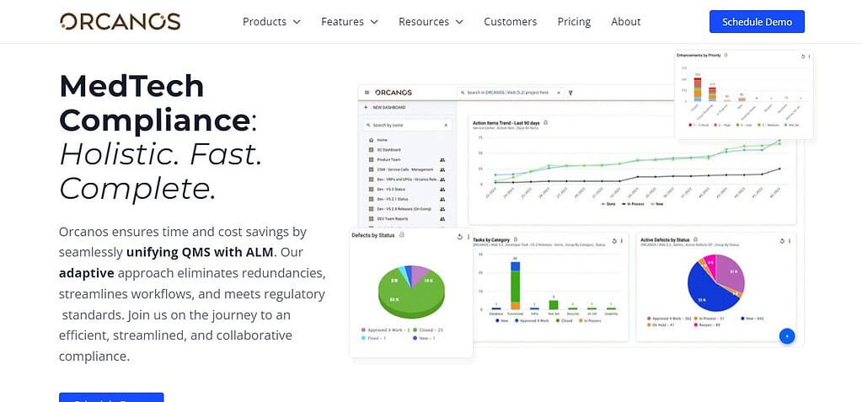Open kebab menu of Defects by Status widget
862x402 pixels.
pos(468,237)
